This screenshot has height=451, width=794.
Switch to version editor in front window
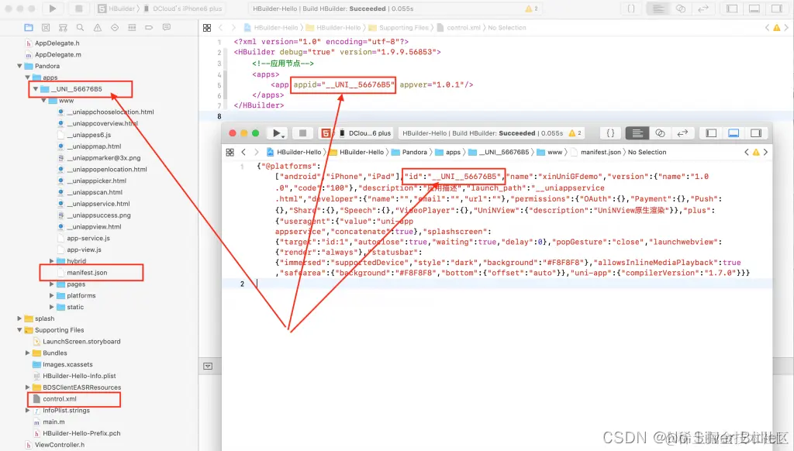[682, 133]
